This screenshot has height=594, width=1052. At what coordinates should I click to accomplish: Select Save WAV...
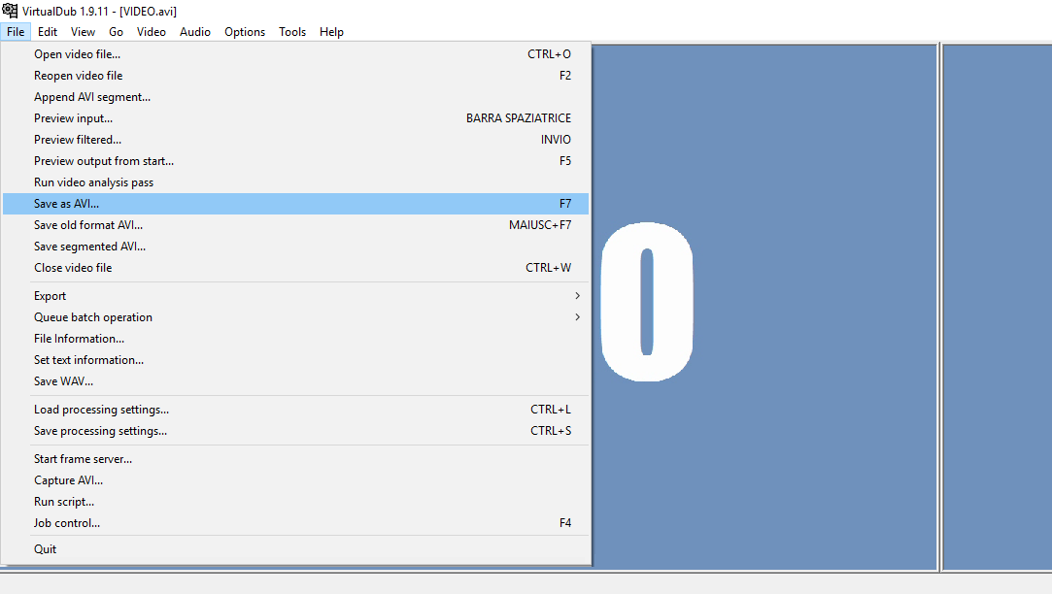(296, 382)
